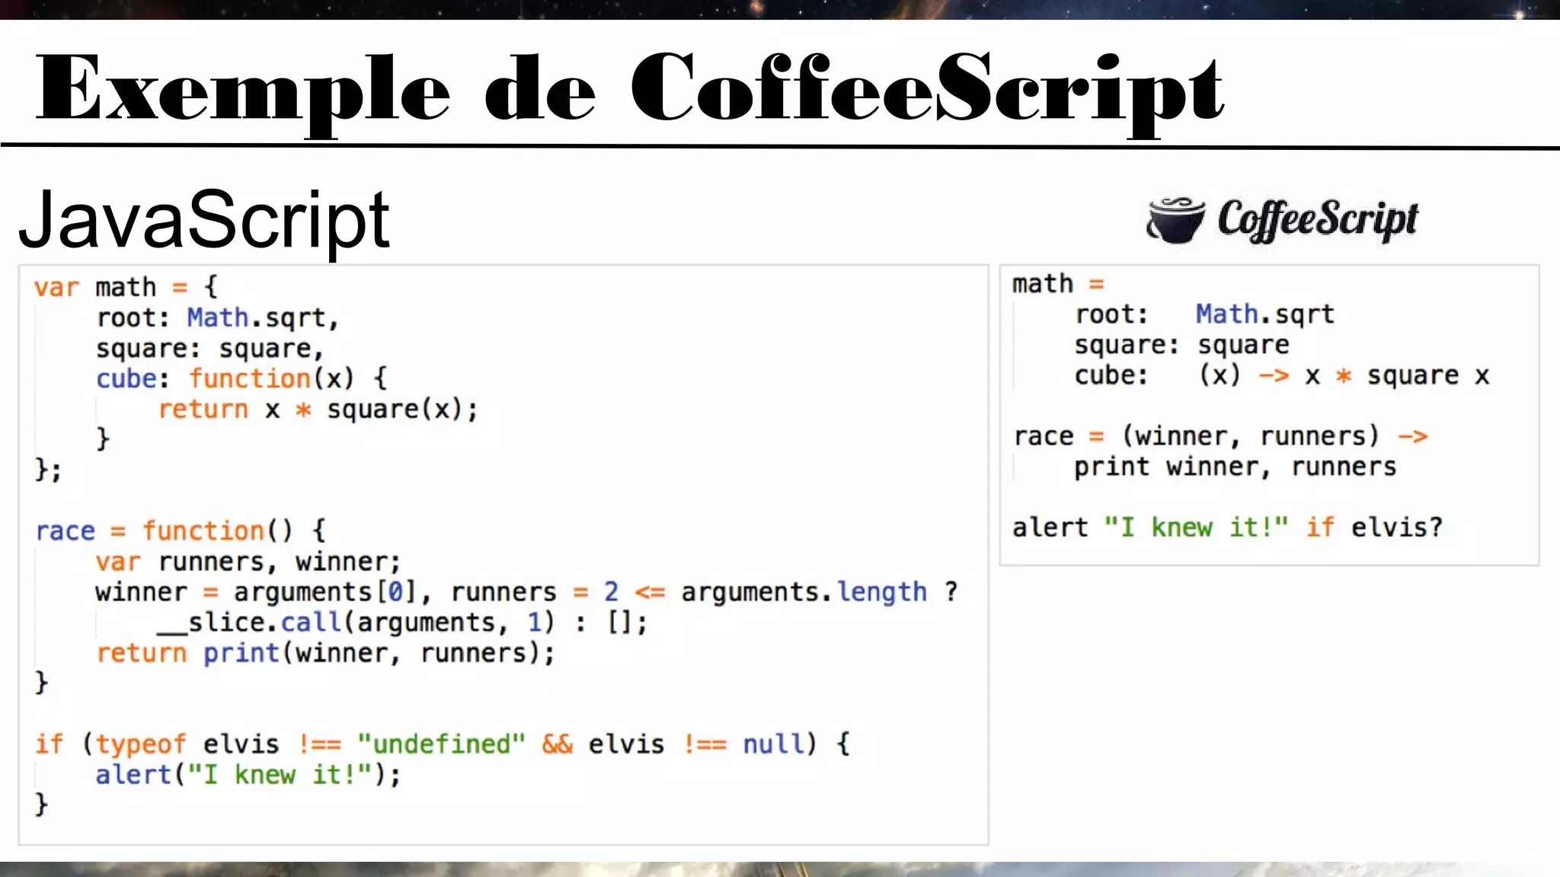Click the 'if (typeof elvis !==' line
The image size is (1560, 877).
point(443,744)
